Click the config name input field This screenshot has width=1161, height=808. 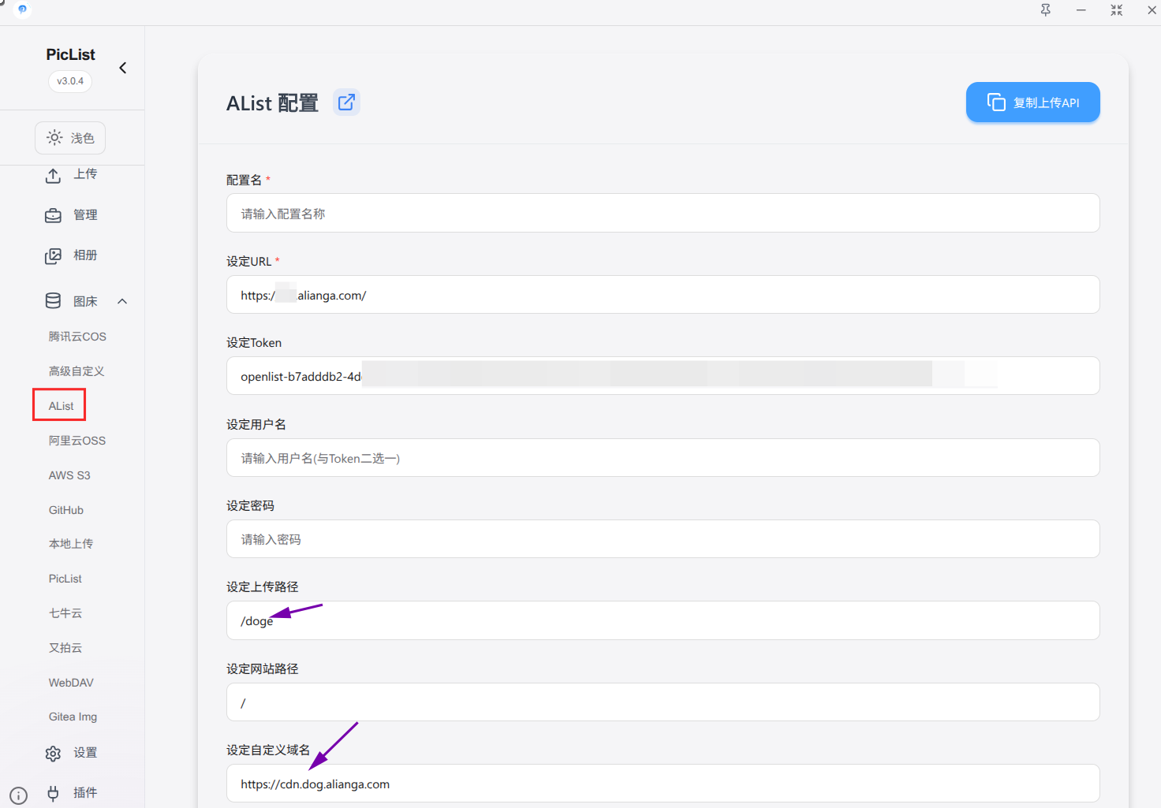[663, 214]
